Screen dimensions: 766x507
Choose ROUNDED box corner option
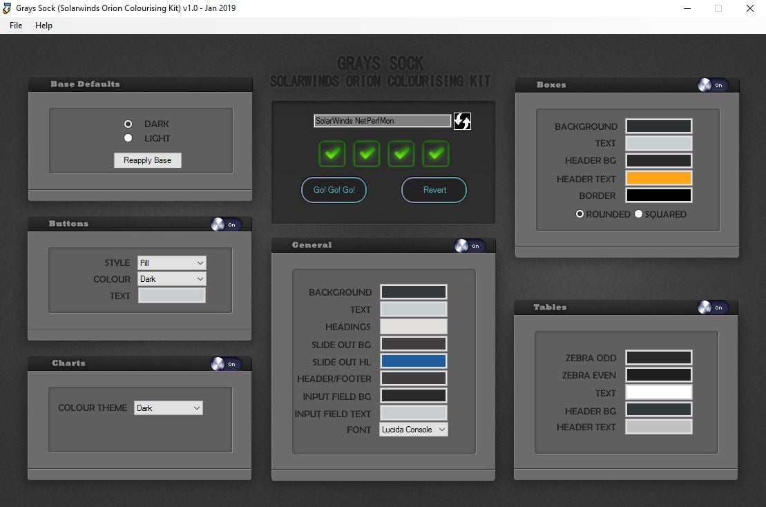580,214
